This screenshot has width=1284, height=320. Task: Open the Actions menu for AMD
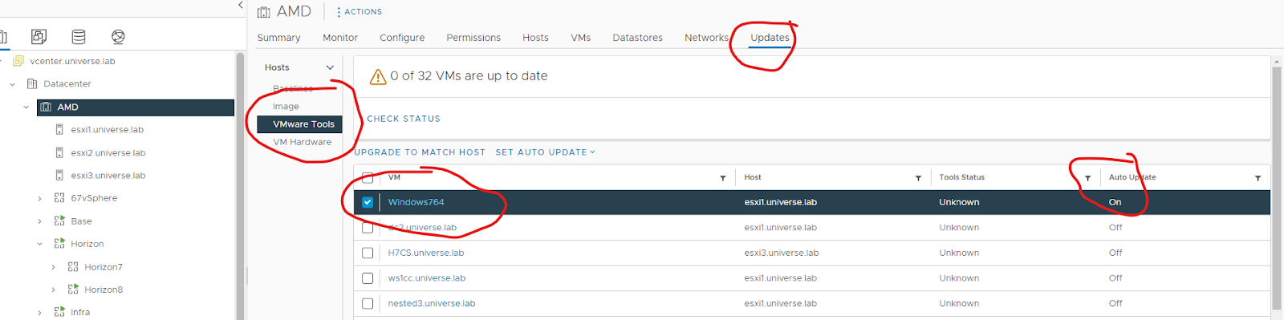tap(359, 12)
